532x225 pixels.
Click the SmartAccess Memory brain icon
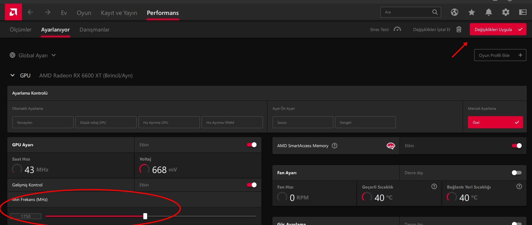pos(391,146)
